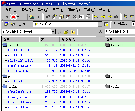Image resolution: width=135 pixels, height=111 pixels.
Task: Click the approximately-equal rules icon
Action: [x=38, y=17]
